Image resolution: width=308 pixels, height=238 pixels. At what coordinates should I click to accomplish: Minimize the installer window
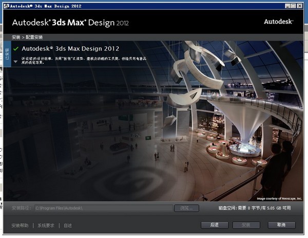tap(286, 5)
